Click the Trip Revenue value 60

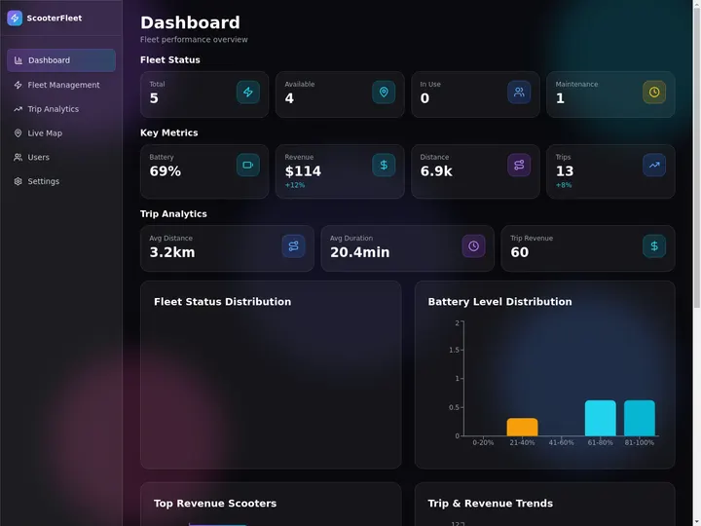click(x=520, y=252)
